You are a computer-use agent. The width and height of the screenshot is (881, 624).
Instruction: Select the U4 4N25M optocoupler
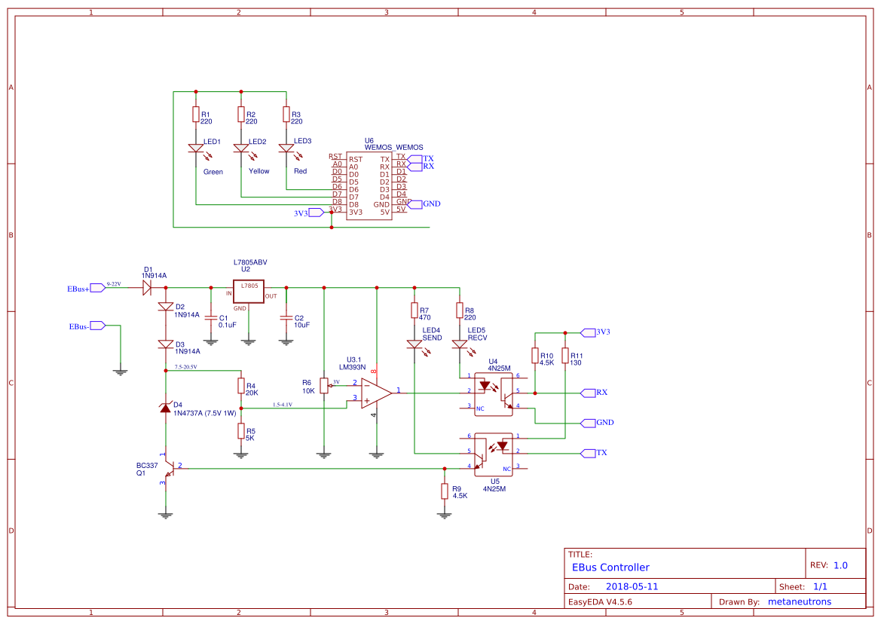494,394
